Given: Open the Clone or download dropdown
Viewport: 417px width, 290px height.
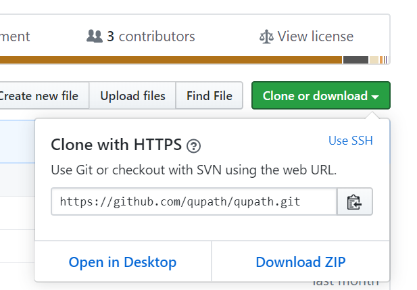Looking at the screenshot, I should pos(321,95).
